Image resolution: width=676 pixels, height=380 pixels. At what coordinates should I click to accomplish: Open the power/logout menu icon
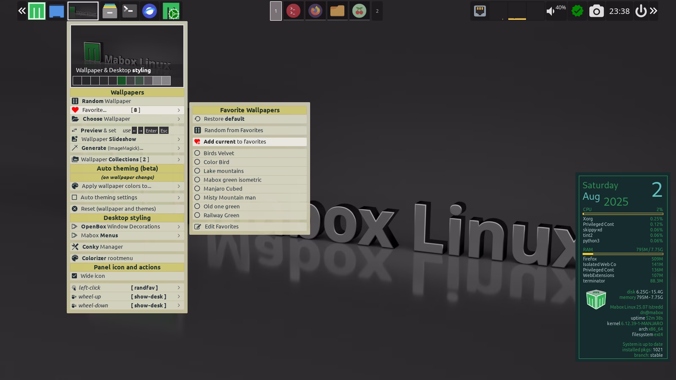point(641,11)
